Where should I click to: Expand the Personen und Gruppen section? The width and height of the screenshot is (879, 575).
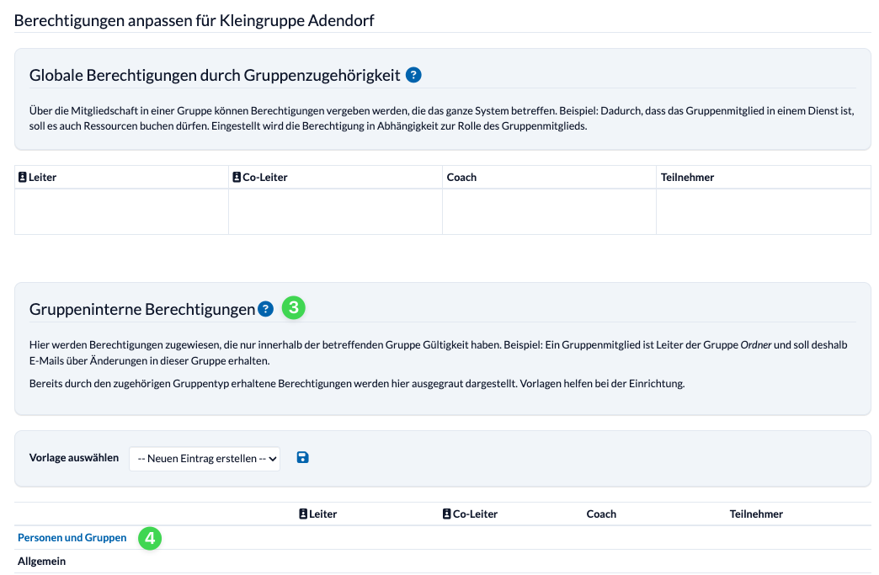(72, 538)
